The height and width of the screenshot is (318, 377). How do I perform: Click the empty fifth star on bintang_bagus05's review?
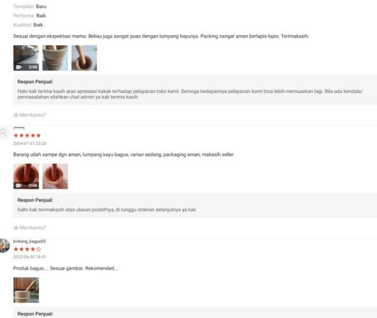click(38, 249)
